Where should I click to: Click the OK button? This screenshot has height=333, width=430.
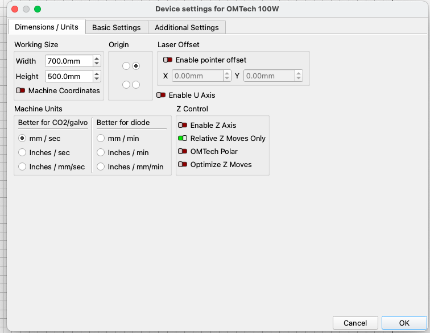[x=404, y=323]
